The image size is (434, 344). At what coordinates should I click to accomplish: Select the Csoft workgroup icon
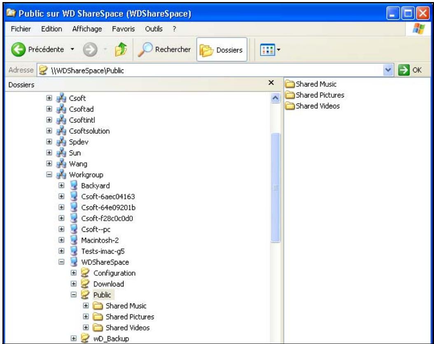click(61, 98)
